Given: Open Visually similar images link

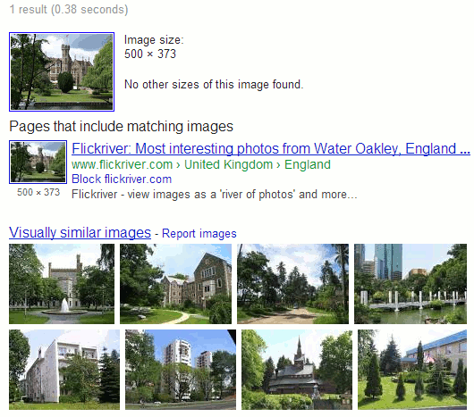Looking at the screenshot, I should point(80,233).
